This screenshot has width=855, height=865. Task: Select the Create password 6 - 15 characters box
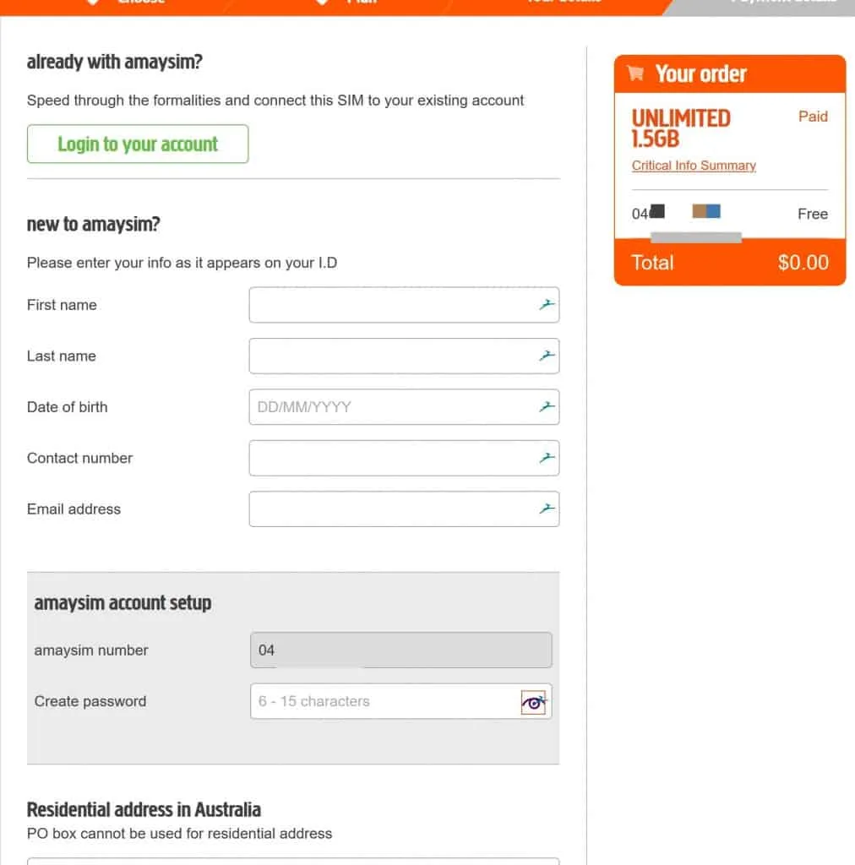[384, 702]
